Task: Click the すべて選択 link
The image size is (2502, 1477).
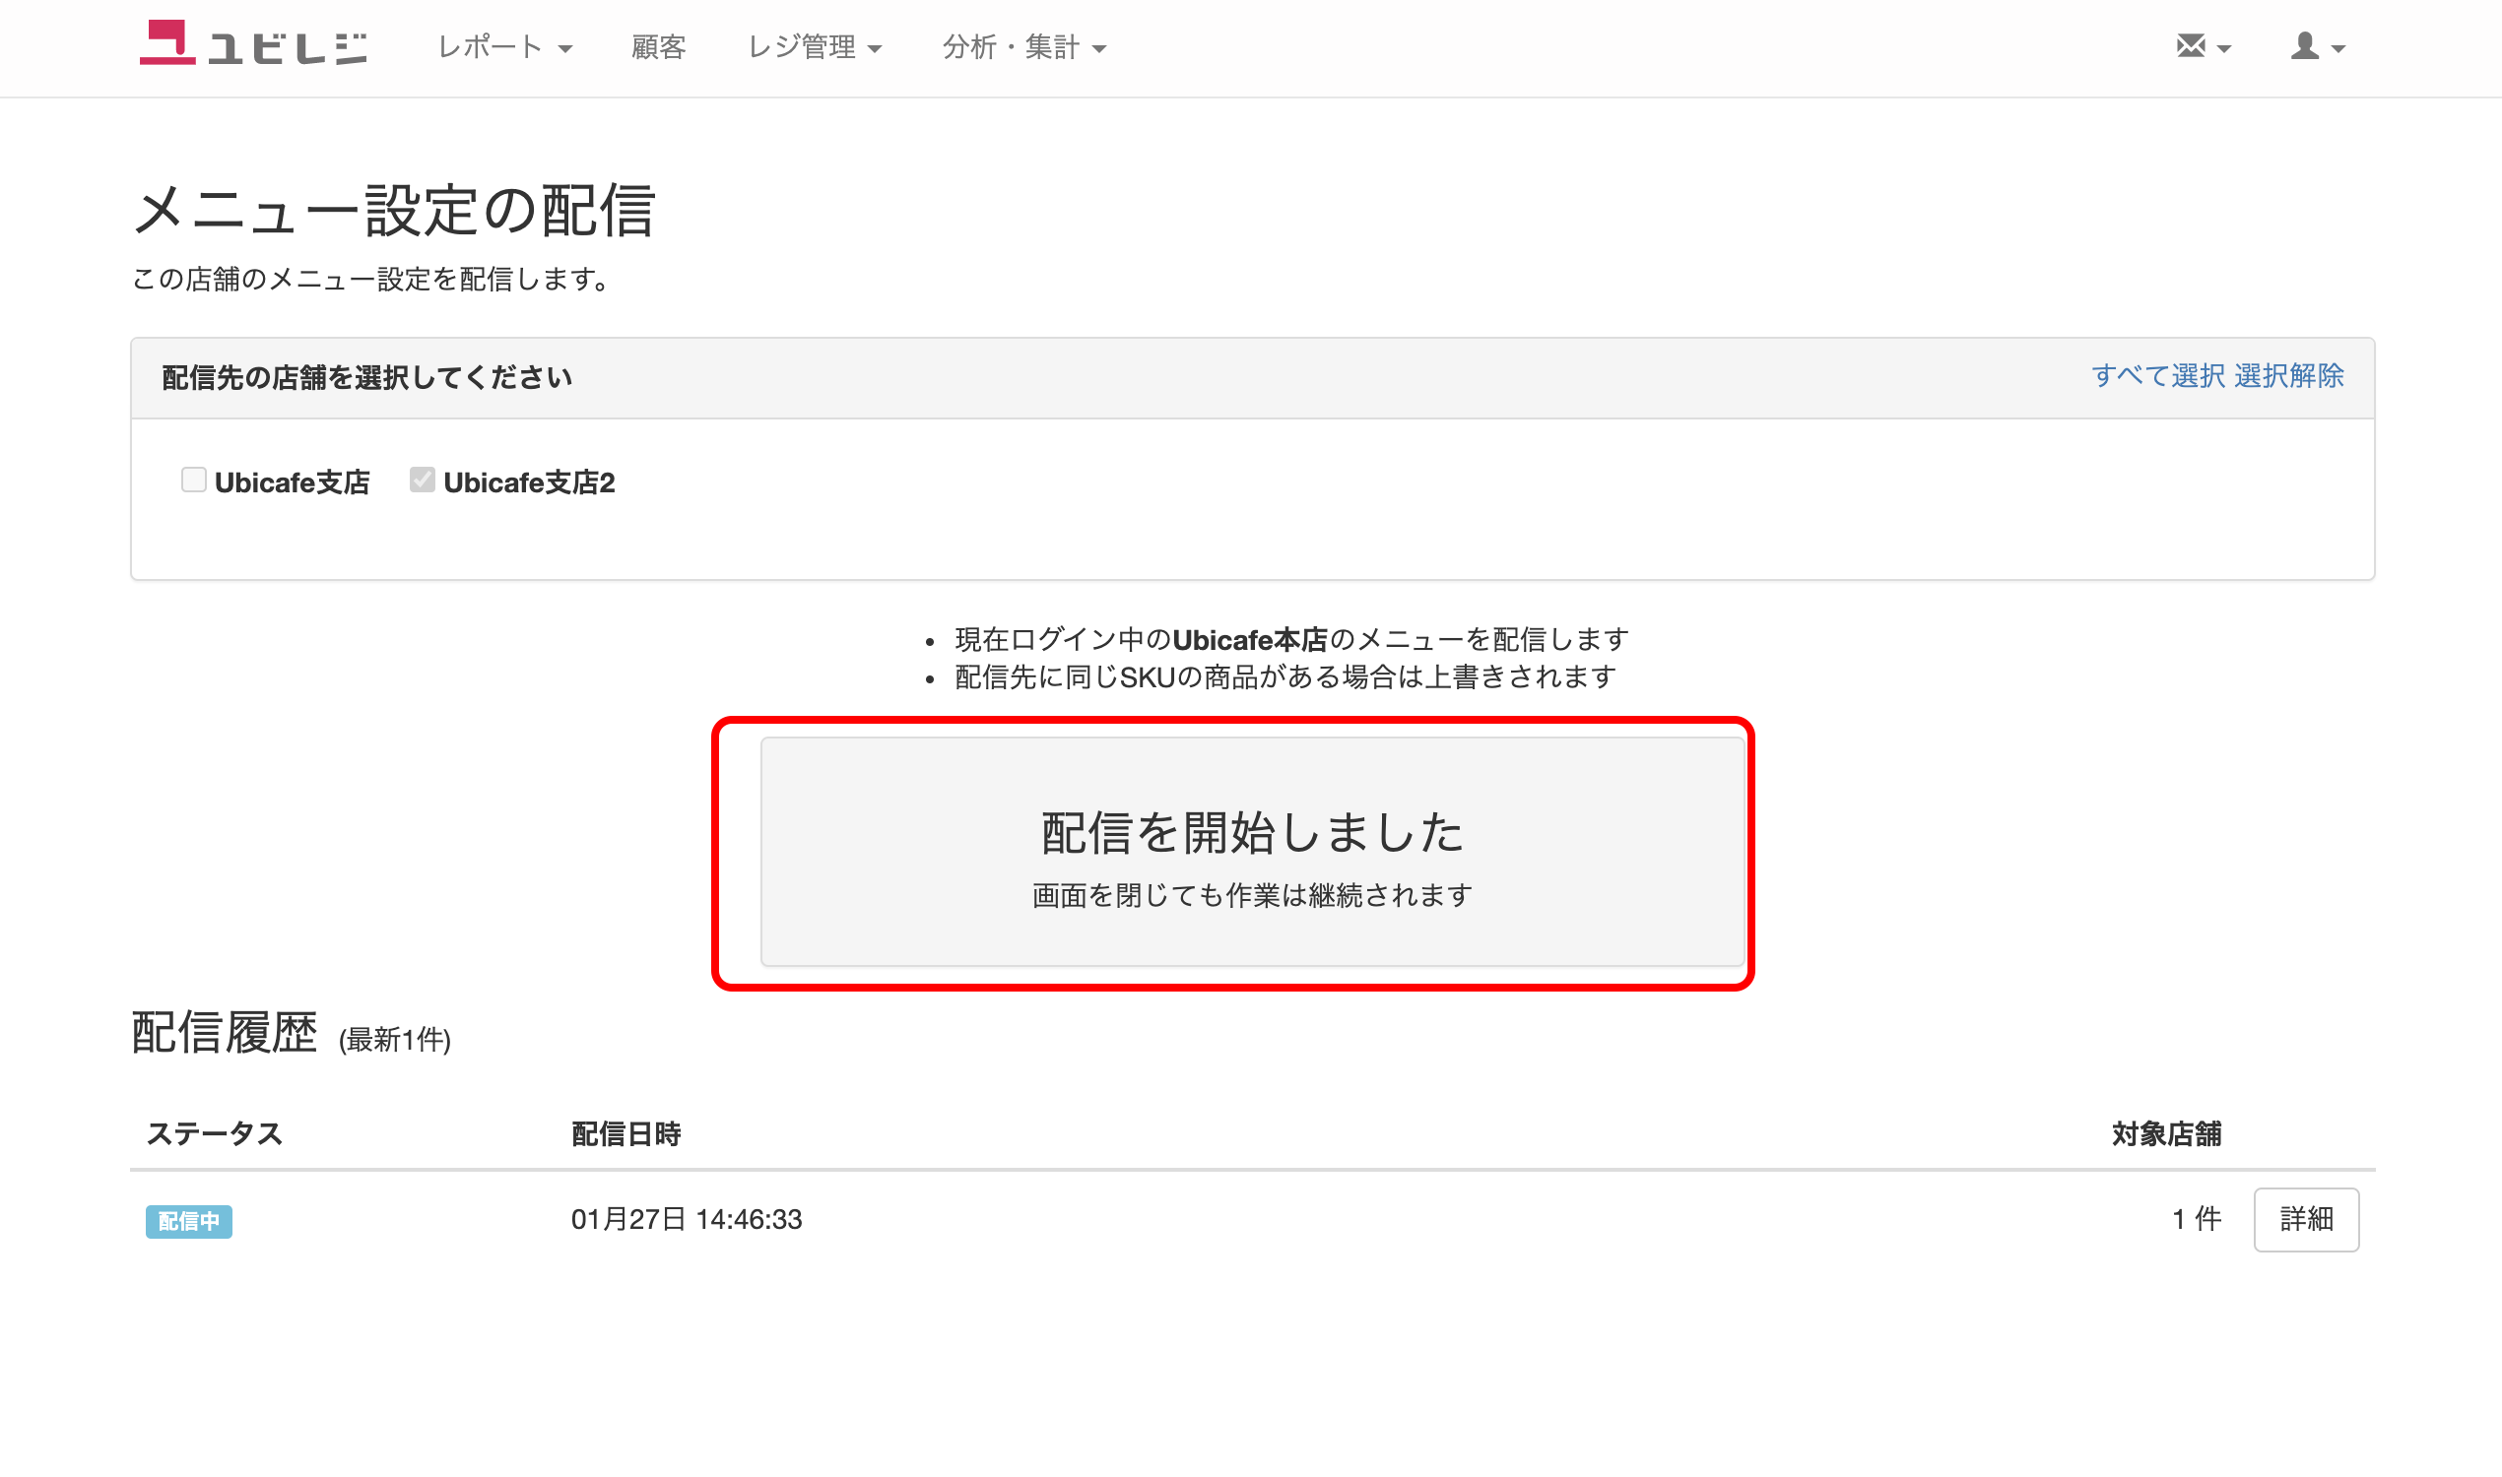Action: click(2157, 375)
